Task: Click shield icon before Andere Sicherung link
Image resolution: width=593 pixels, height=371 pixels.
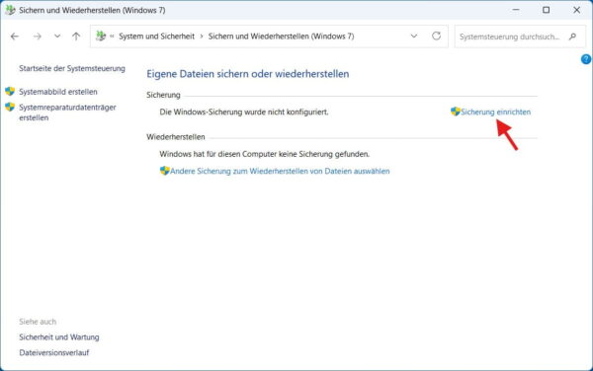Action: [x=164, y=171]
